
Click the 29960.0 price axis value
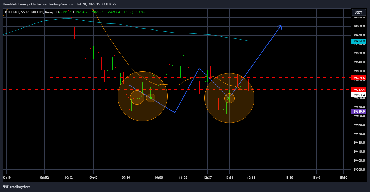point(359,35)
